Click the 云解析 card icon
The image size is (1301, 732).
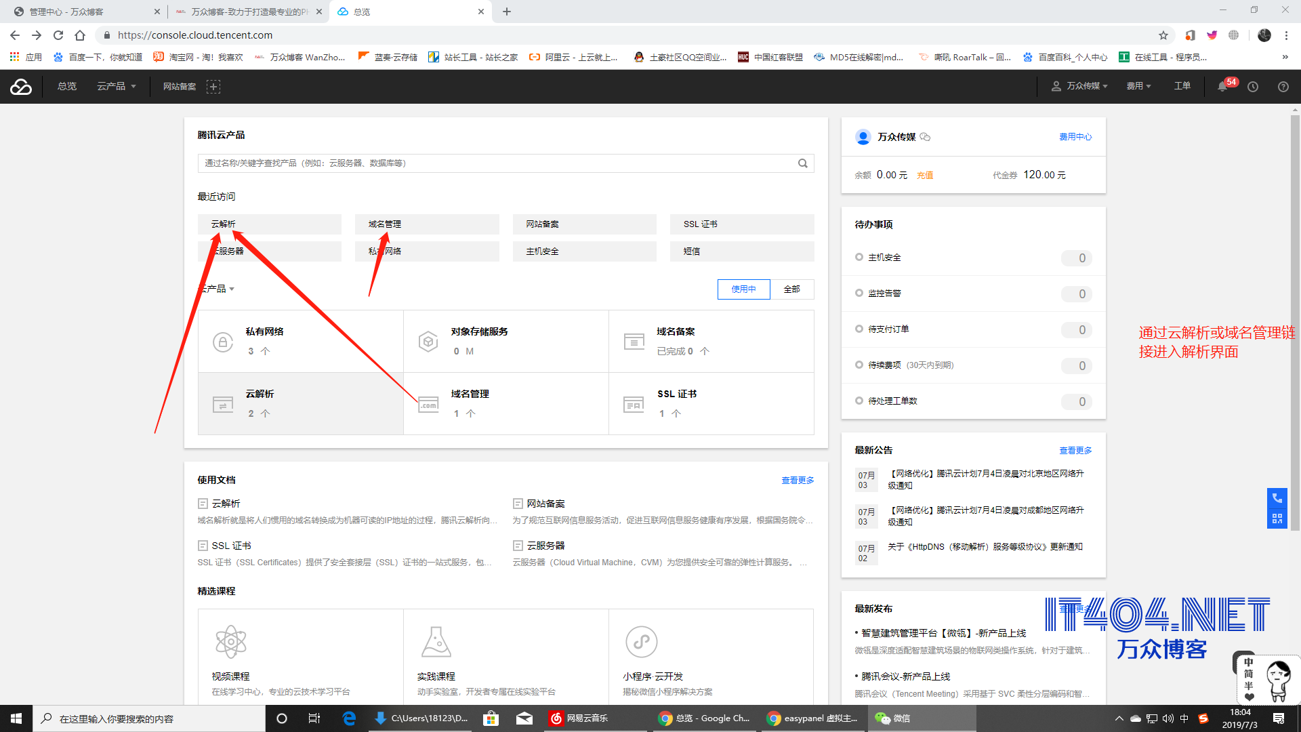(222, 405)
